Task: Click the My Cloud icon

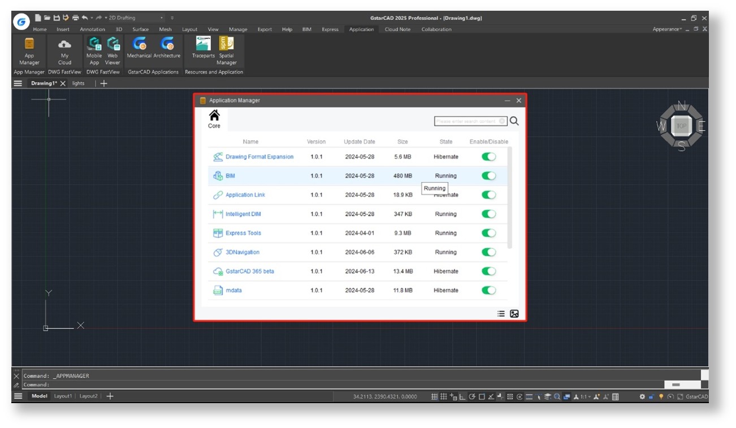Action: click(x=65, y=44)
